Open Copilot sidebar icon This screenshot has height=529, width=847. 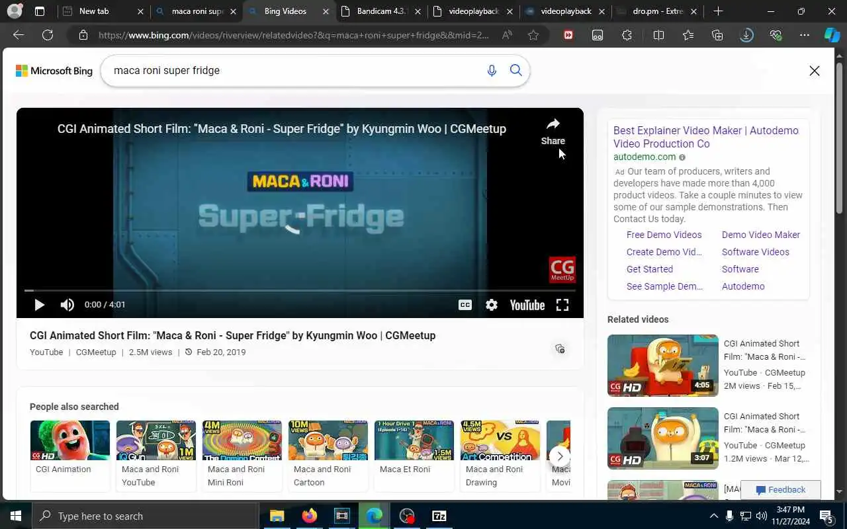[832, 35]
